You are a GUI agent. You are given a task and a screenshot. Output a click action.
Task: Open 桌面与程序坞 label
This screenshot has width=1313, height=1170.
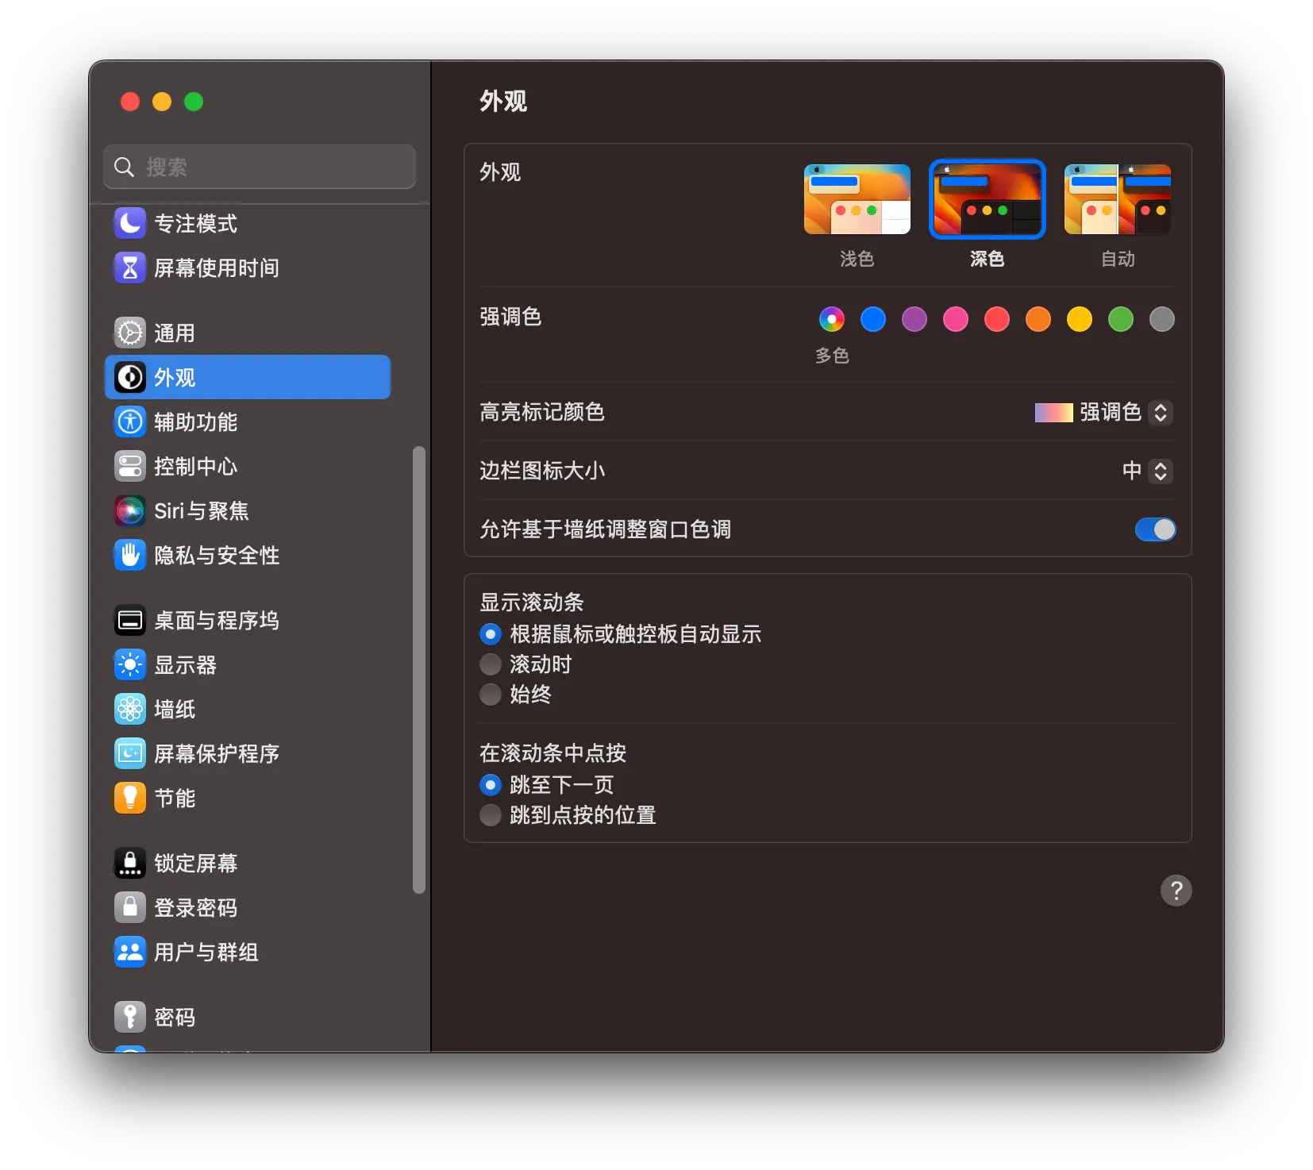(x=217, y=621)
